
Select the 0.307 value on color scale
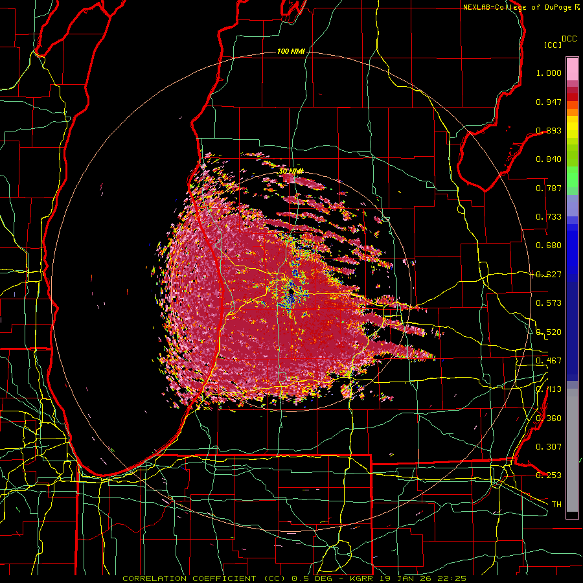pos(549,447)
